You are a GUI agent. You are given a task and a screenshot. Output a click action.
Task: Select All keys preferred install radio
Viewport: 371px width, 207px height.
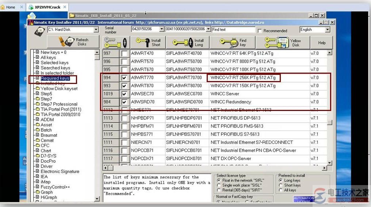(x=280, y=190)
